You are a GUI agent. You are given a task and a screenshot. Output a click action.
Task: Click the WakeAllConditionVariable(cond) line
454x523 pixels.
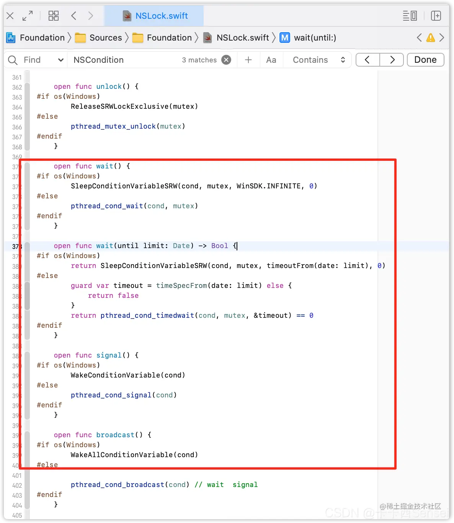(134, 455)
